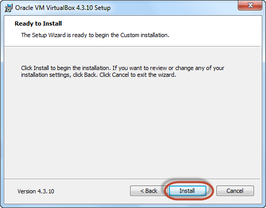
Task: Click the word "Custom" in header subtitle
Action: click(x=130, y=35)
